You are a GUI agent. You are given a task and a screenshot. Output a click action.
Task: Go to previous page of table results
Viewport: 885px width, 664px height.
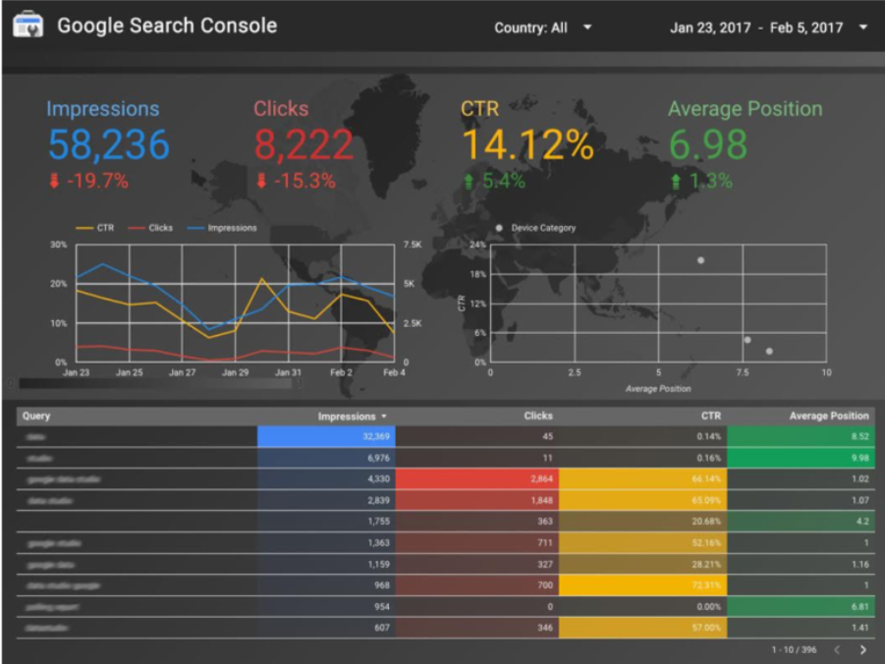pyautogui.click(x=837, y=649)
